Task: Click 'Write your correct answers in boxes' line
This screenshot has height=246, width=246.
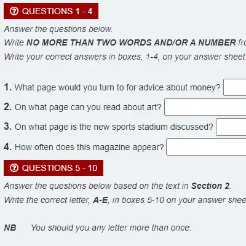Action: tap(125, 57)
